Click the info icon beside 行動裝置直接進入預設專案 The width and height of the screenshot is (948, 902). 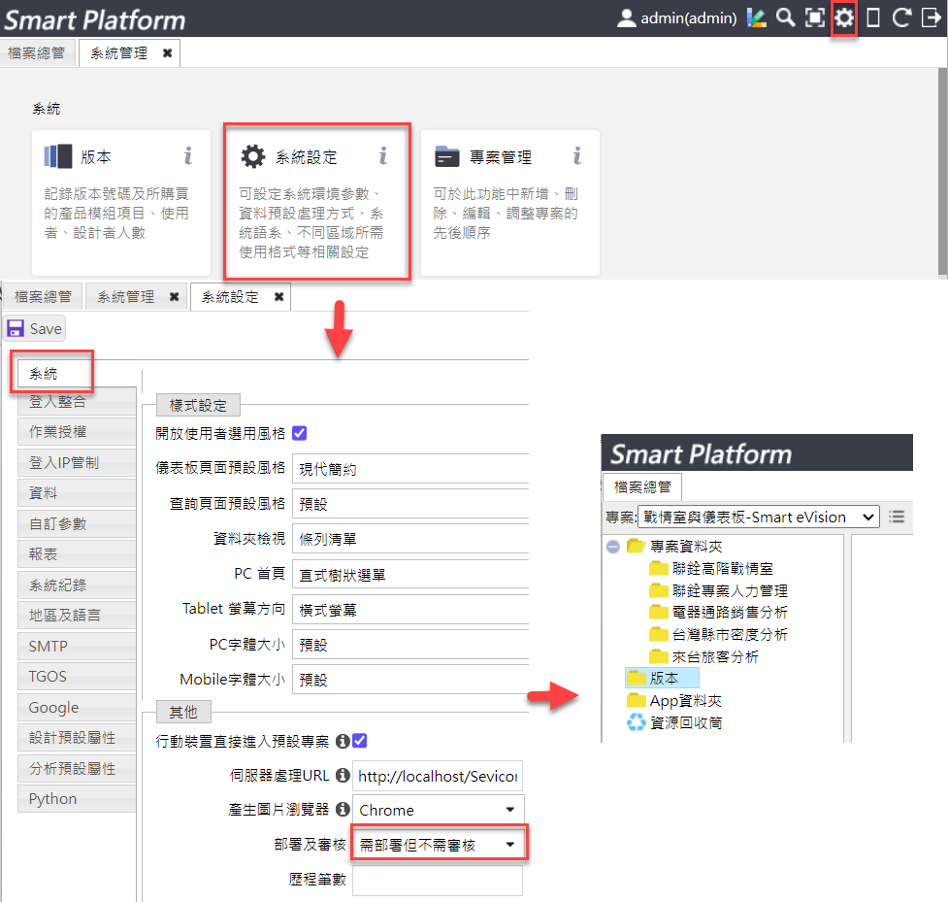click(343, 741)
